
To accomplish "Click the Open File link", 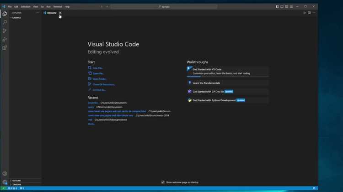I will (98, 73).
